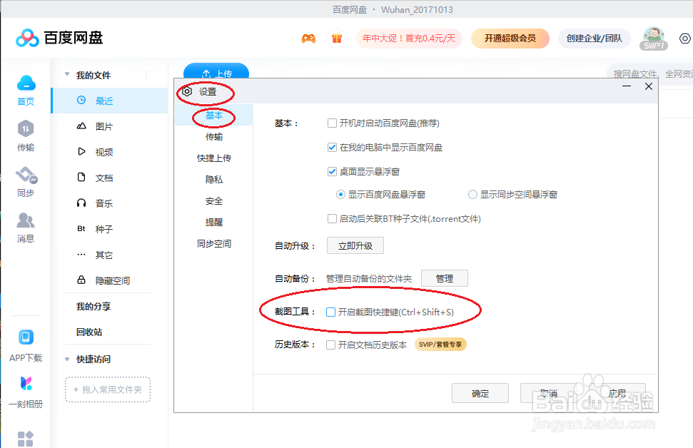
Task: Enable 开启文档历史版本 checkbox
Action: pos(330,345)
